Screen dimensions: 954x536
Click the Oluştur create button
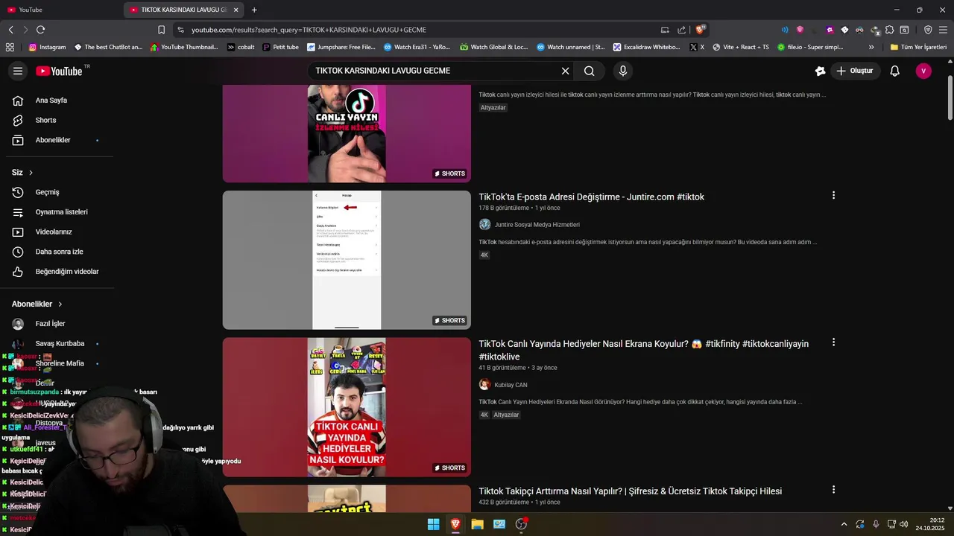coord(854,71)
